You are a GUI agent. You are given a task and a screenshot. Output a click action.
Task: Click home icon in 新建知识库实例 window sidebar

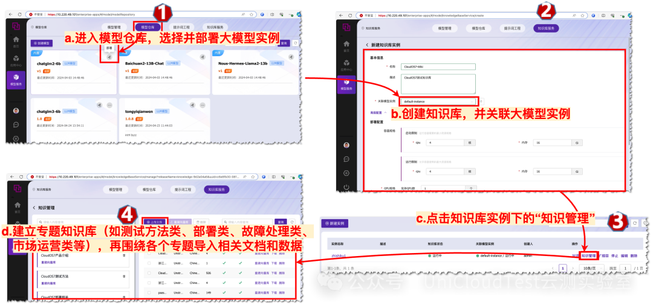[346, 43]
